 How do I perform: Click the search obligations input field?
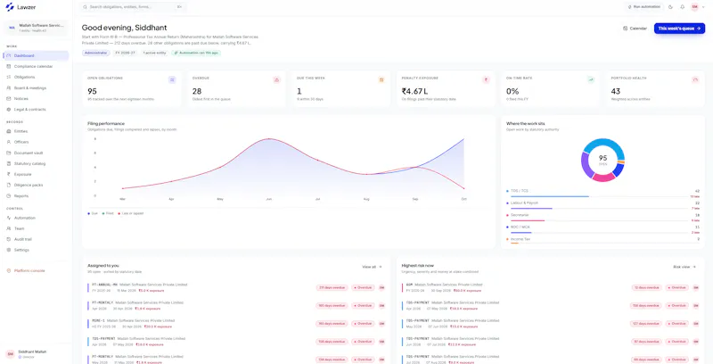[133, 7]
